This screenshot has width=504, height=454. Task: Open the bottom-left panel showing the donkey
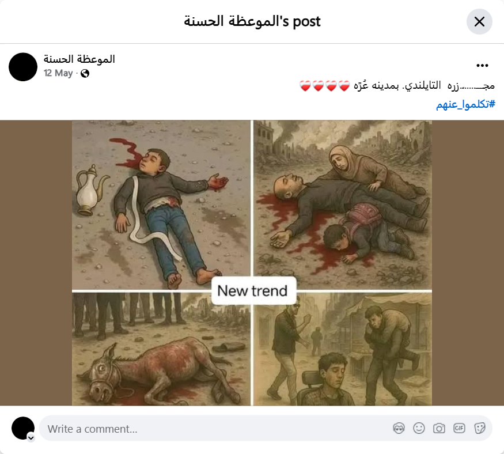tap(161, 349)
